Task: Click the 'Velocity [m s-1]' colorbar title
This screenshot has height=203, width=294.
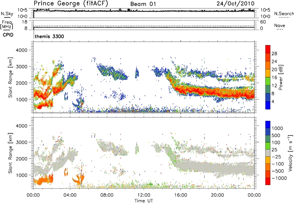Action: (x=290, y=153)
